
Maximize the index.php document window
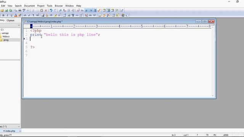[x=205, y=21]
